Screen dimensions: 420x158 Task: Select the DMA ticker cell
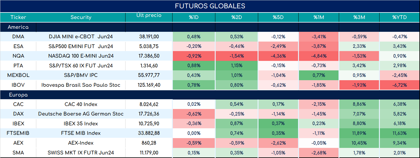click(18, 37)
